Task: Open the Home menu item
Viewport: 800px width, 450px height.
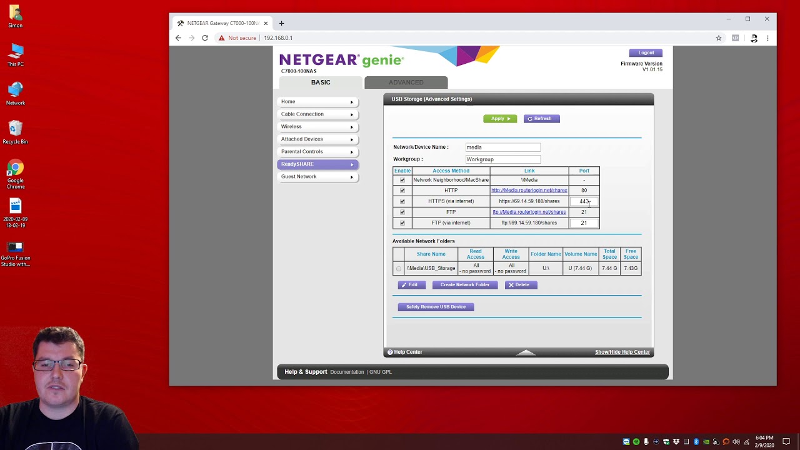Action: pyautogui.click(x=317, y=102)
